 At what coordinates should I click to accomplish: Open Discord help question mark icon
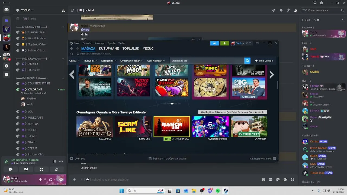click(322, 3)
